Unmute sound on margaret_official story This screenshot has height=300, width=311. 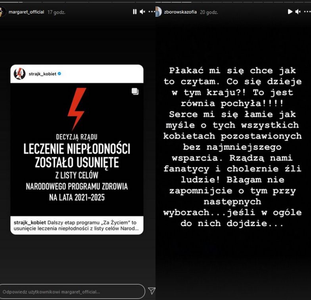[x=142, y=12]
